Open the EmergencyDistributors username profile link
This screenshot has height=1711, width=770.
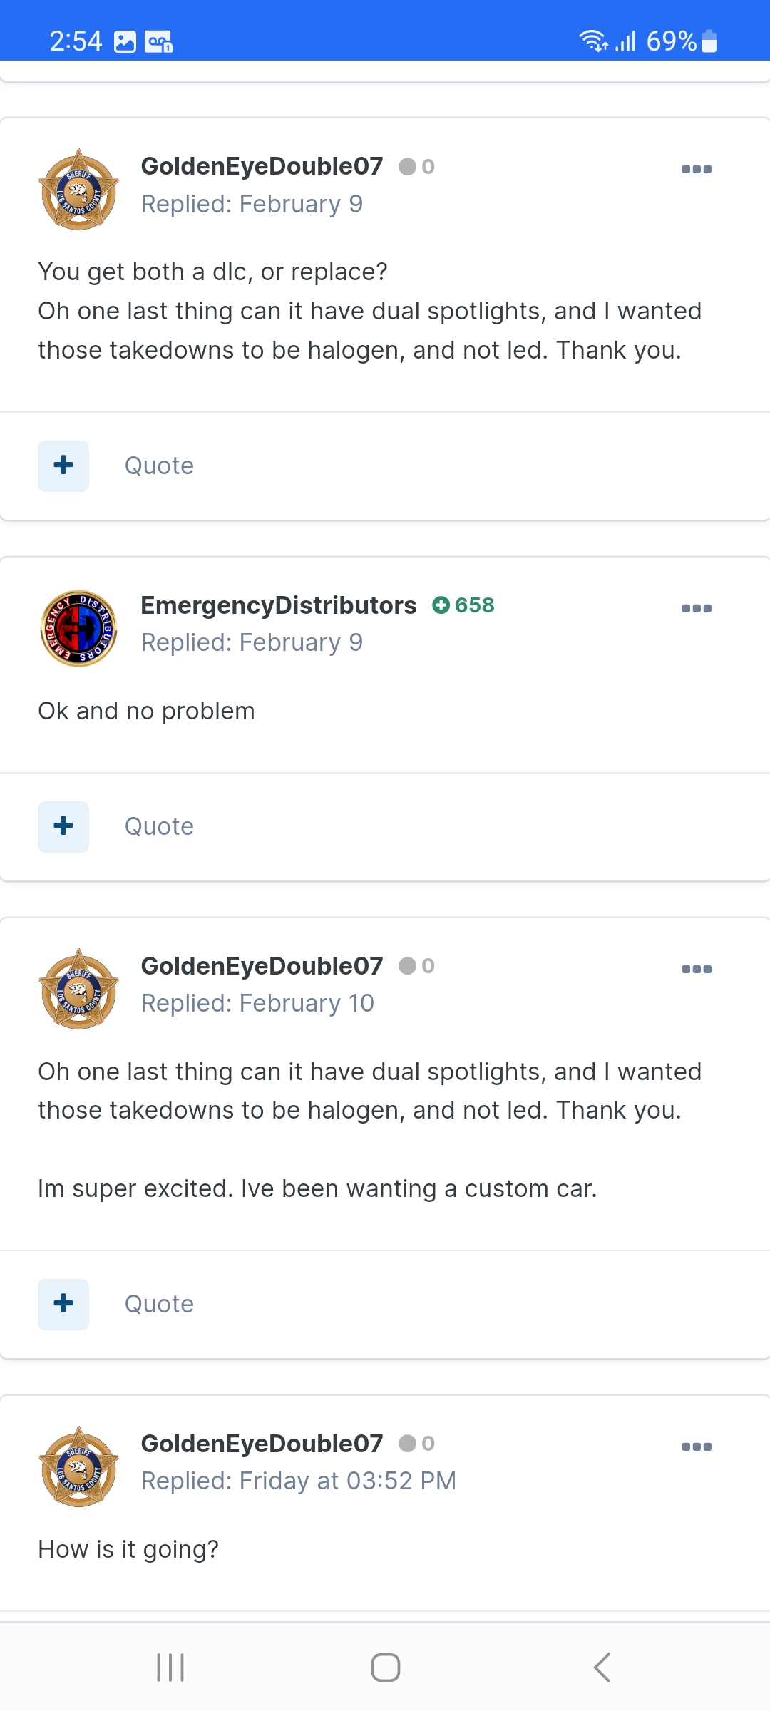[x=278, y=605]
